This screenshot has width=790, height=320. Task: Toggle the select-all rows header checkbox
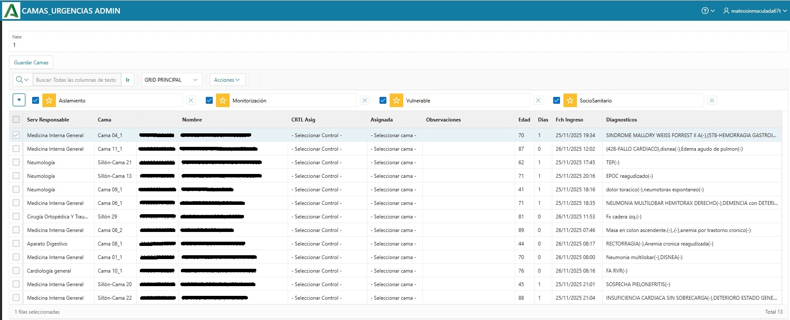[x=16, y=119]
